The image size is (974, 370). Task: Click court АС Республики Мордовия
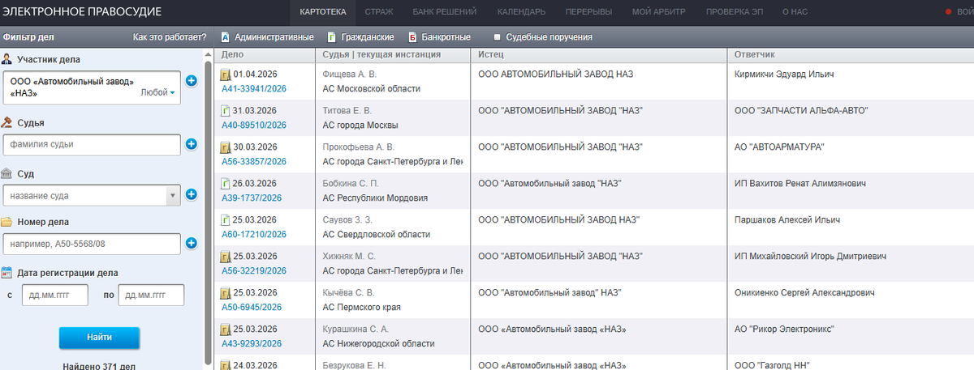[375, 198]
